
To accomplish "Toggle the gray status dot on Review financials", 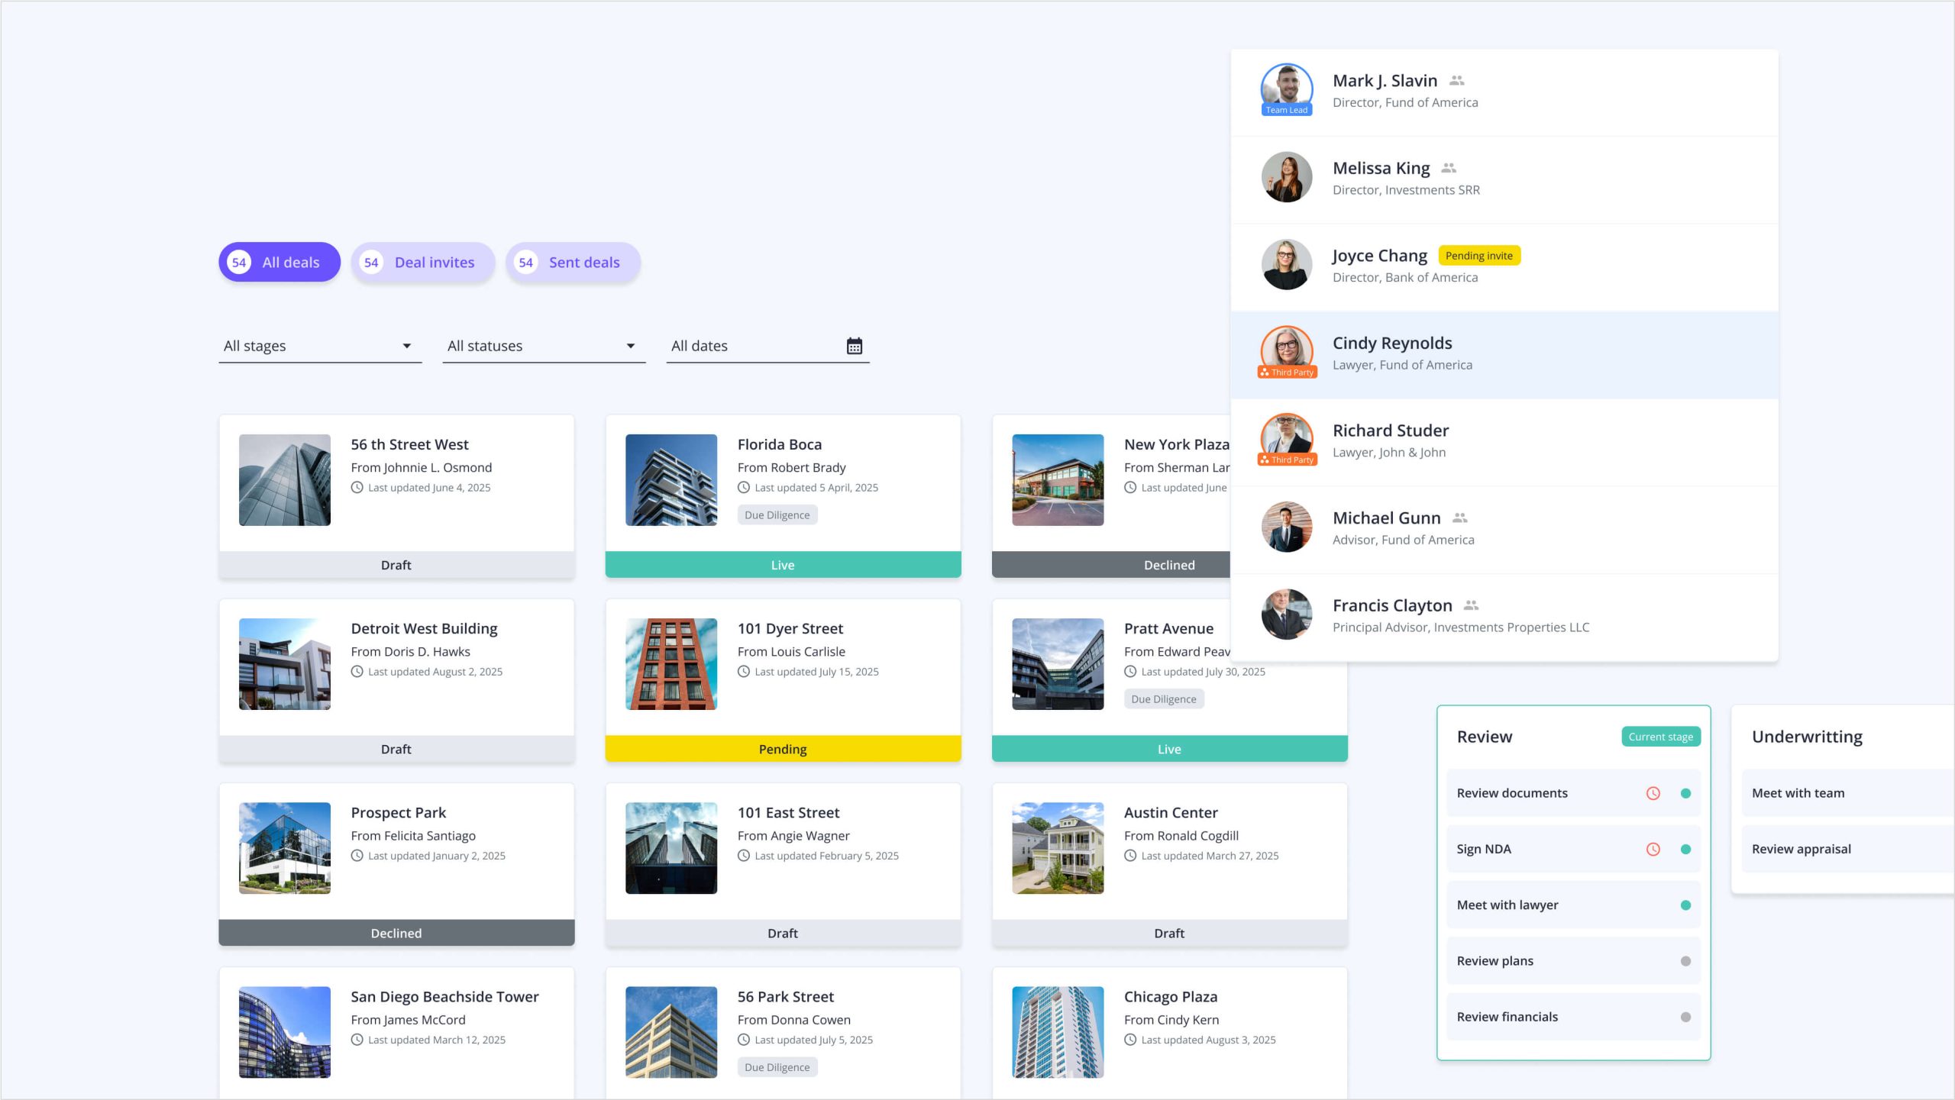I will pos(1685,1017).
